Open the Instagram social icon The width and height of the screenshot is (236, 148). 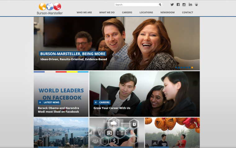point(184,5)
